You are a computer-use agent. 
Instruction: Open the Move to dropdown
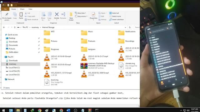(43, 16)
